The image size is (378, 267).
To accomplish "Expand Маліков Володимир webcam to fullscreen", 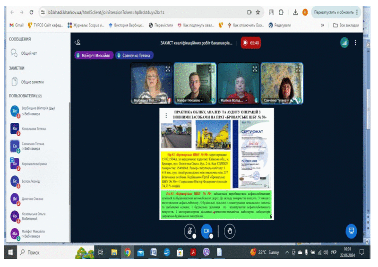I will 255,69.
